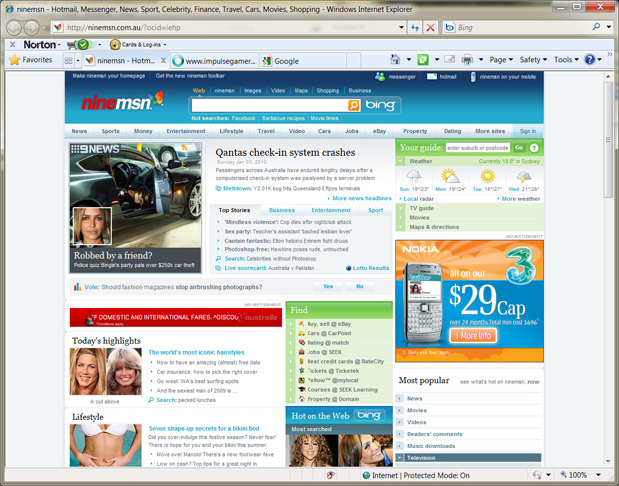
Task: Click the Norton Cards & Log-ins icon
Action: click(x=115, y=44)
